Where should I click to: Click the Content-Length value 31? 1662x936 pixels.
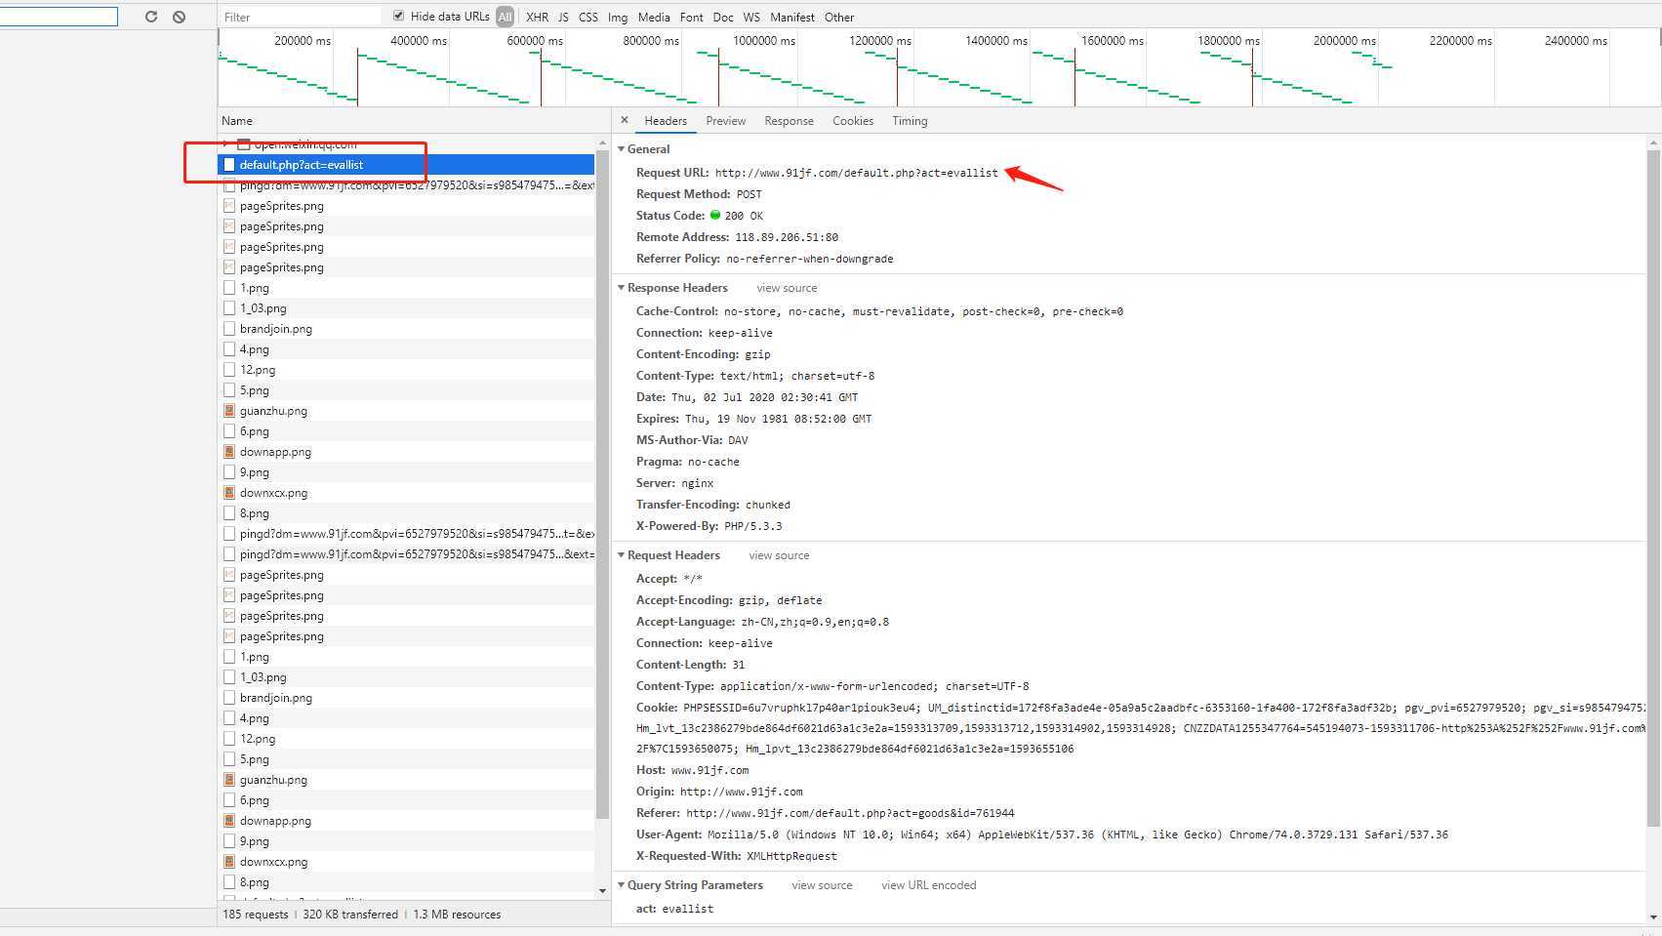click(x=739, y=665)
